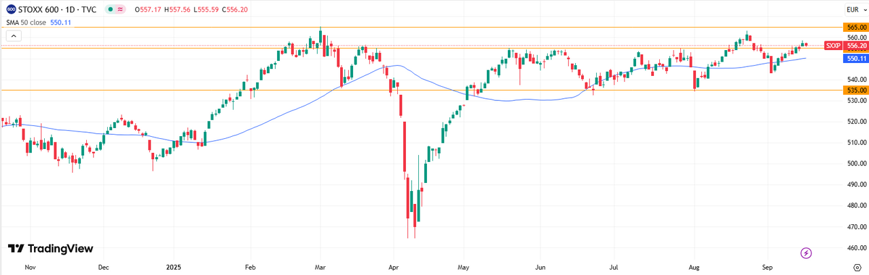869x275 pixels.
Task: Click the Jun marker on time axis
Action: pyautogui.click(x=540, y=267)
